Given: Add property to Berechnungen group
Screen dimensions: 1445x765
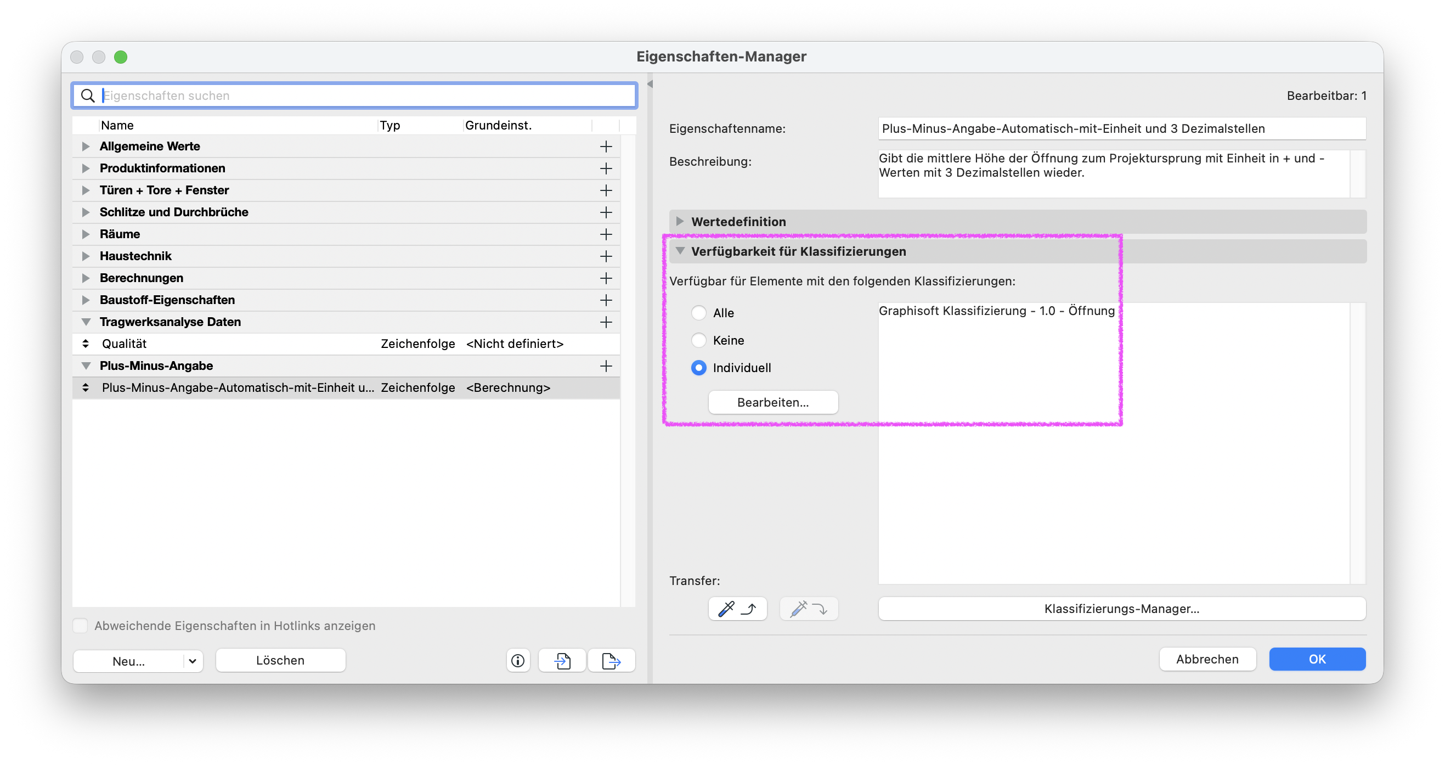Looking at the screenshot, I should (605, 278).
